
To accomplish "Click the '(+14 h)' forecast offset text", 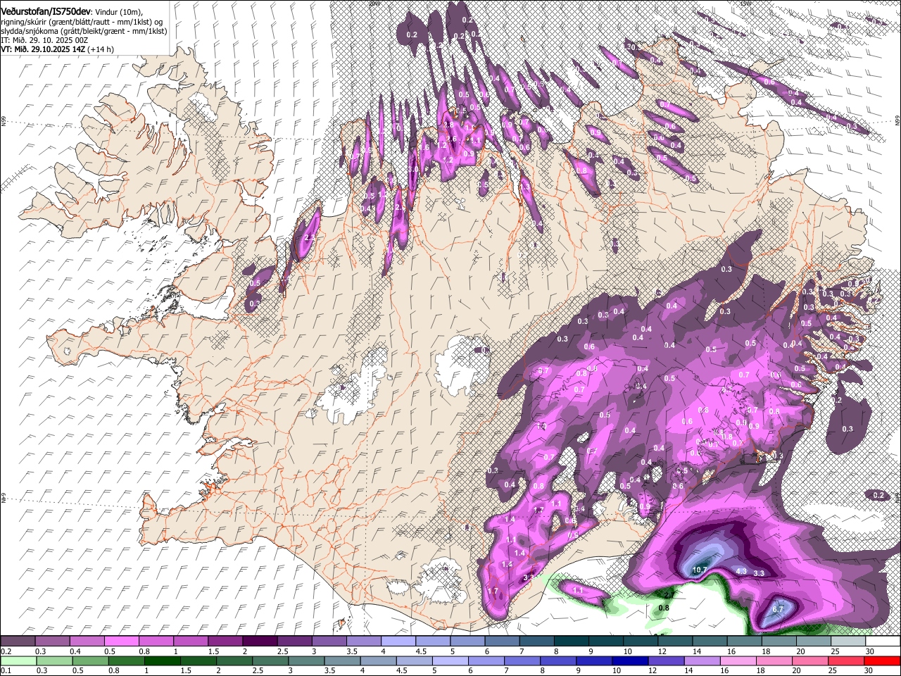I will [101, 49].
